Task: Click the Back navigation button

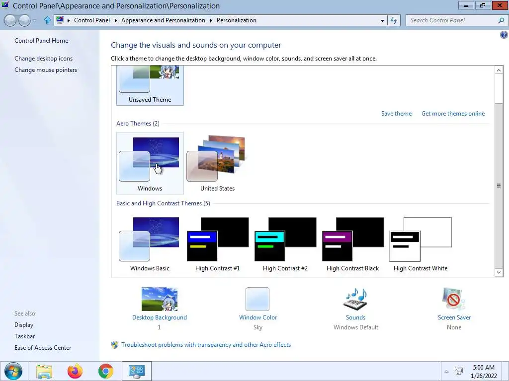Action: pos(10,20)
